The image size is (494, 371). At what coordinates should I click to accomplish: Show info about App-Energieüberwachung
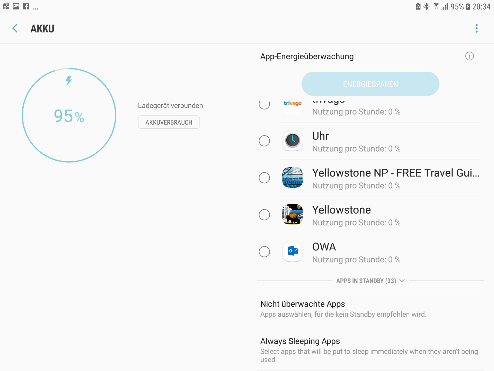tap(470, 56)
